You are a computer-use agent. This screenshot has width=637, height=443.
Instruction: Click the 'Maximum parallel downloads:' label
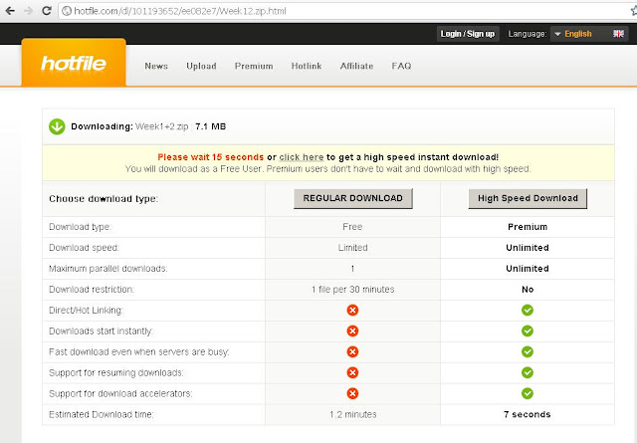108,269
